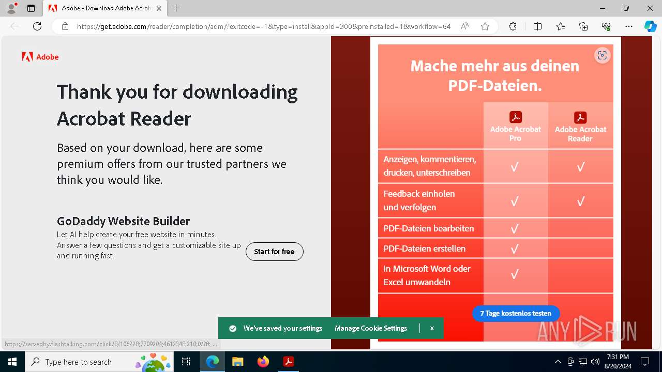This screenshot has width=662, height=372.
Task: Click the Adobe logo
Action: (40, 57)
